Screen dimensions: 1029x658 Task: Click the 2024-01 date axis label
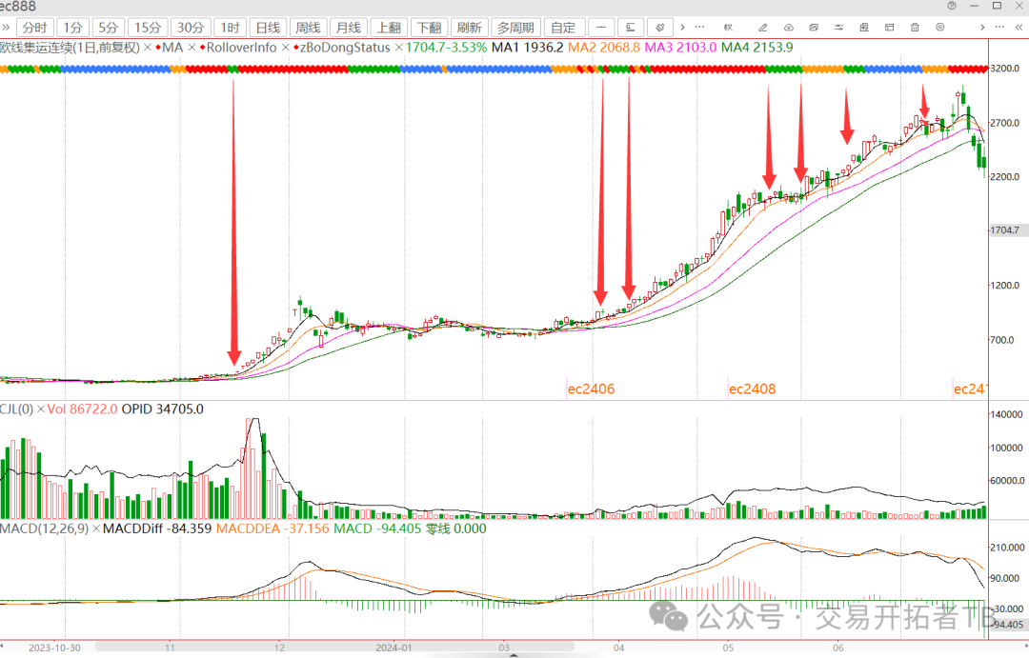393,648
